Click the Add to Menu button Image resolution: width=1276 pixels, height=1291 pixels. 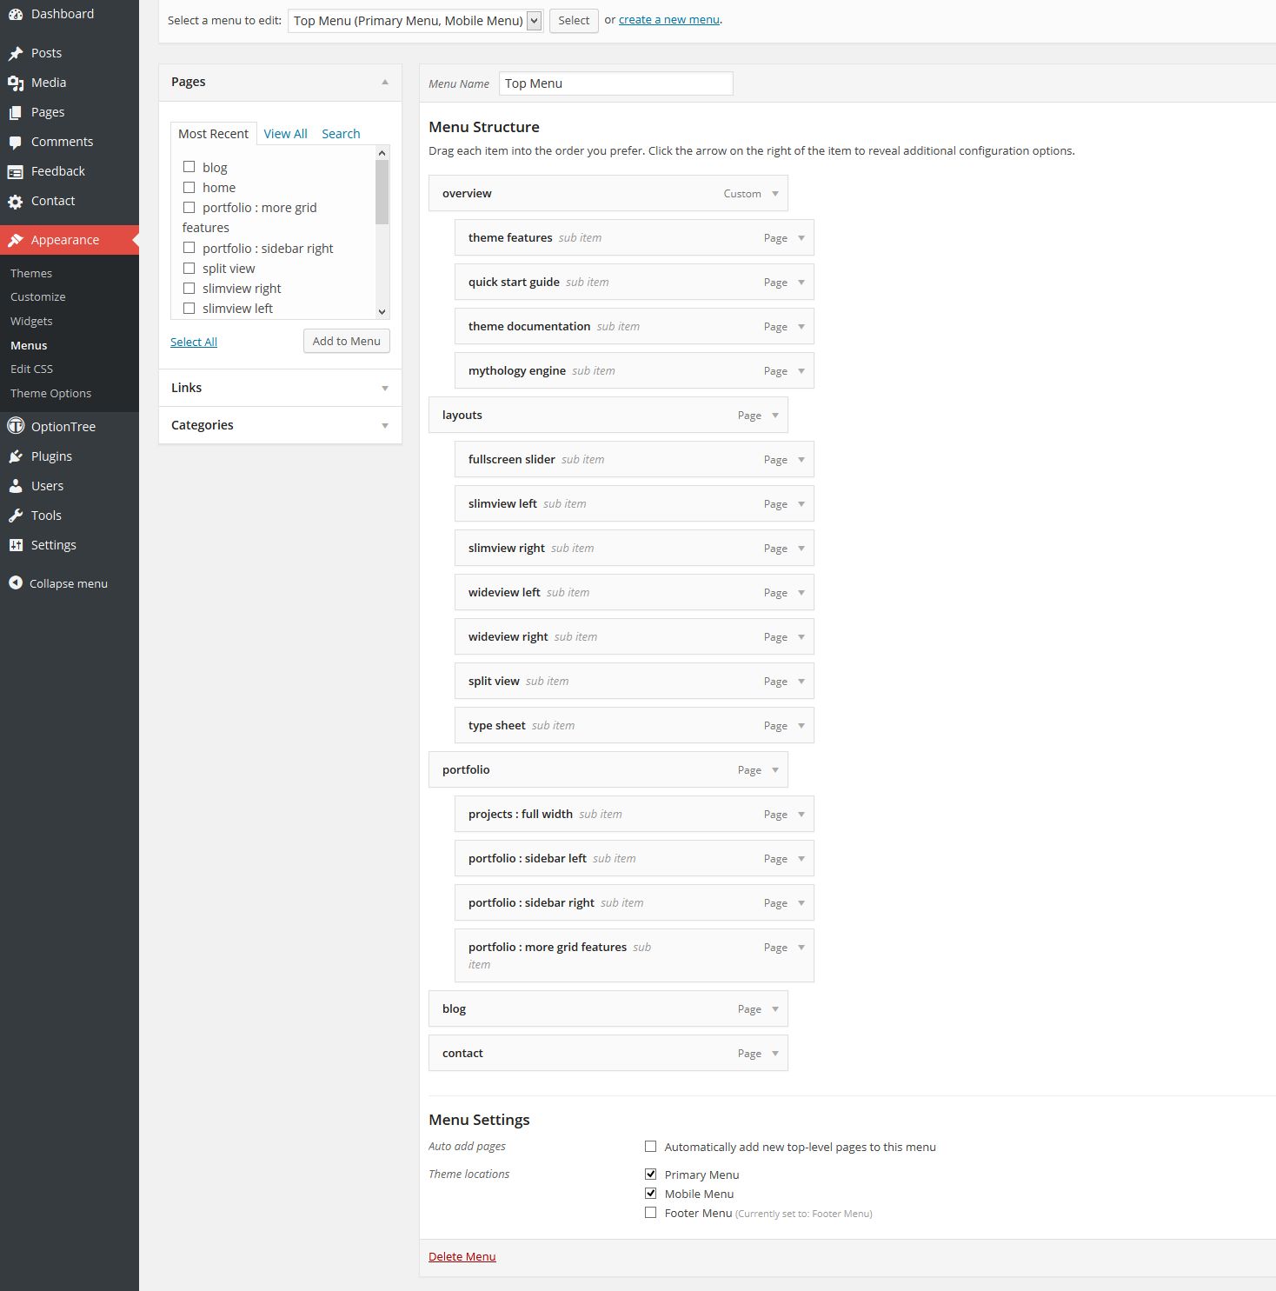pyautogui.click(x=346, y=341)
